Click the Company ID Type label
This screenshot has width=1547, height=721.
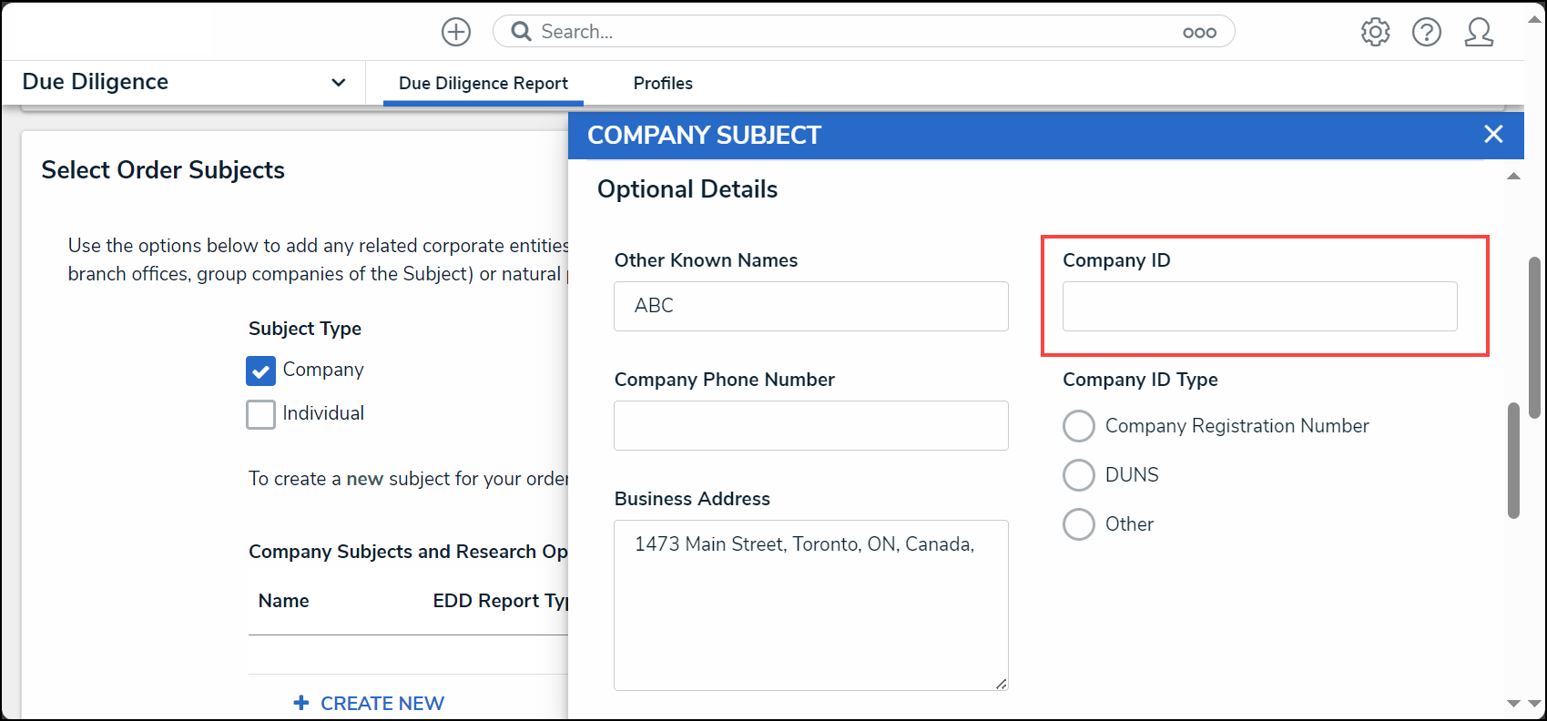1140,380
